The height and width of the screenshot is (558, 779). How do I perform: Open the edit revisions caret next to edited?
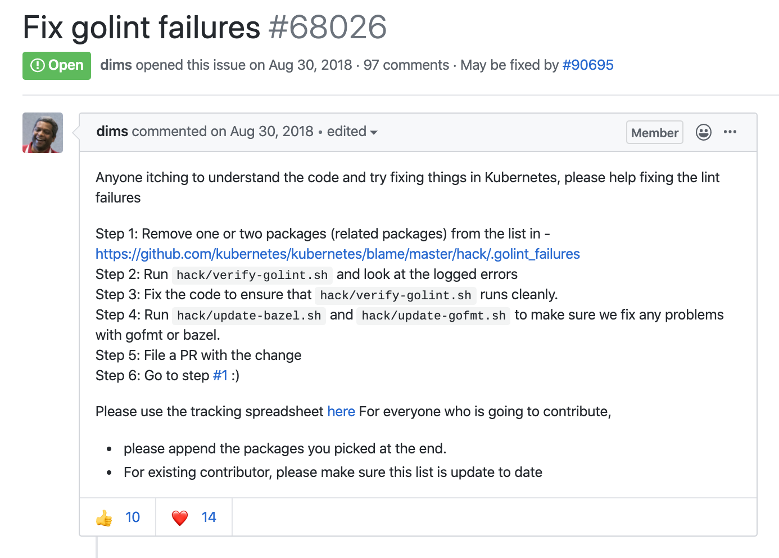point(375,132)
